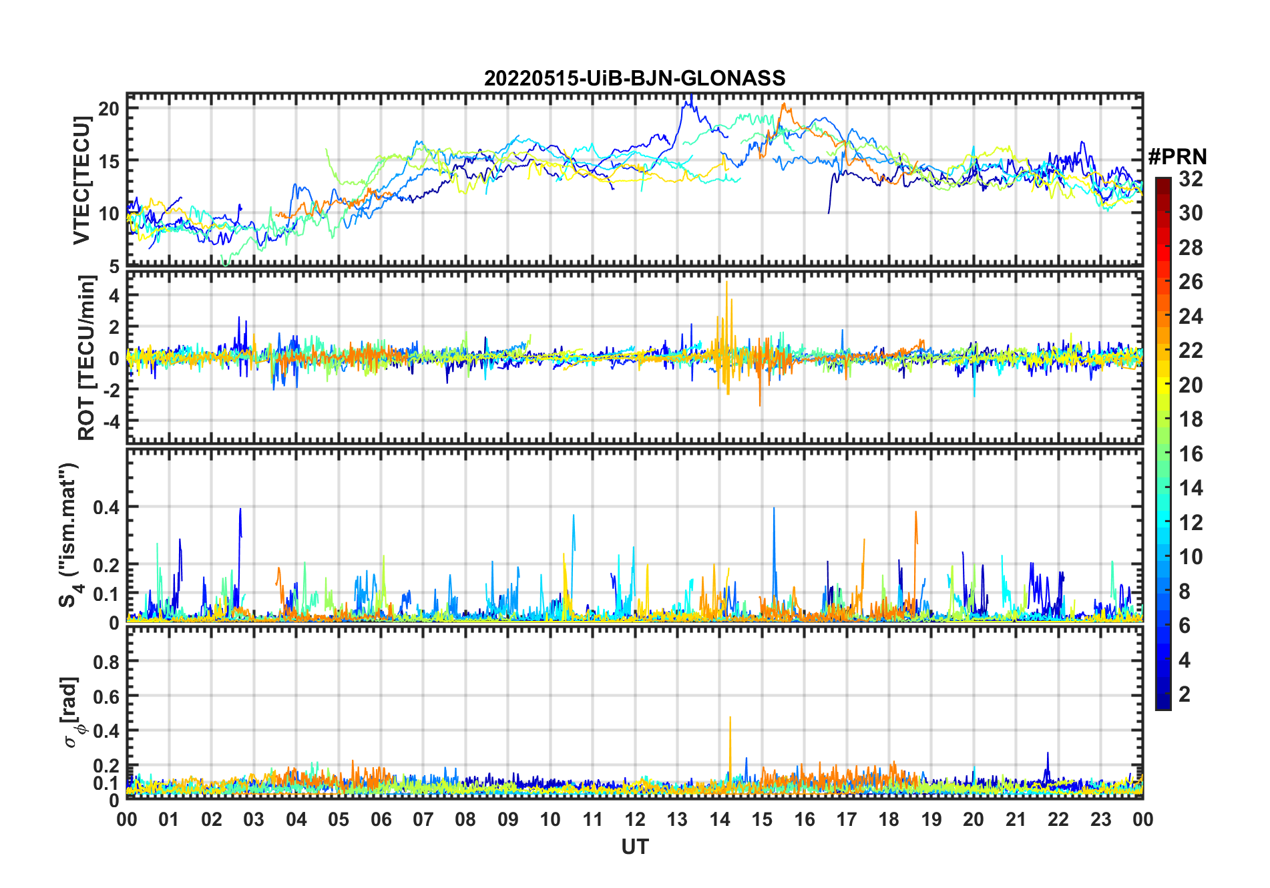1270x888 pixels.
Task: Click σφ axis tick label "0.4"
Action: (x=107, y=730)
